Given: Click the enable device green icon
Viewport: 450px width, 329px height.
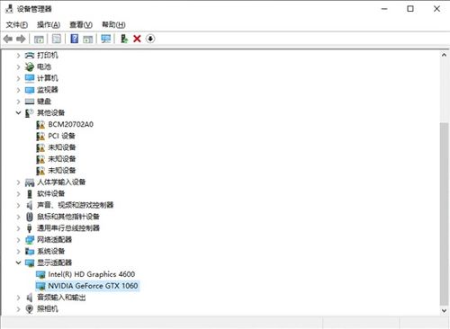Looking at the screenshot, I should pos(124,39).
